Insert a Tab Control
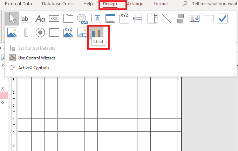This screenshot has width=238, height=151. coord(68,19)
